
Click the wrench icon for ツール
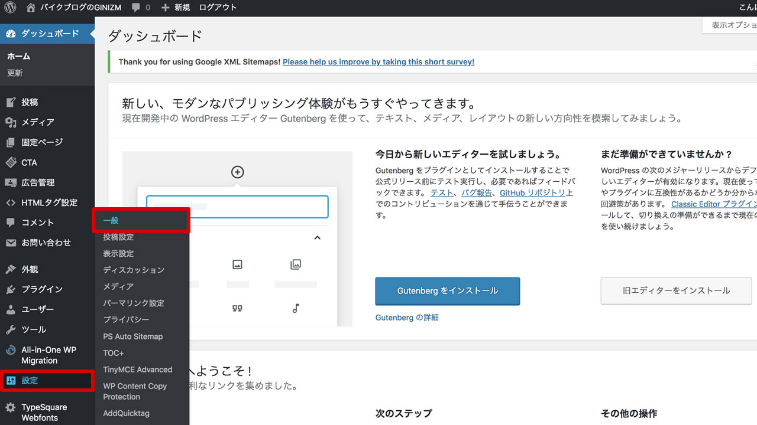point(11,329)
